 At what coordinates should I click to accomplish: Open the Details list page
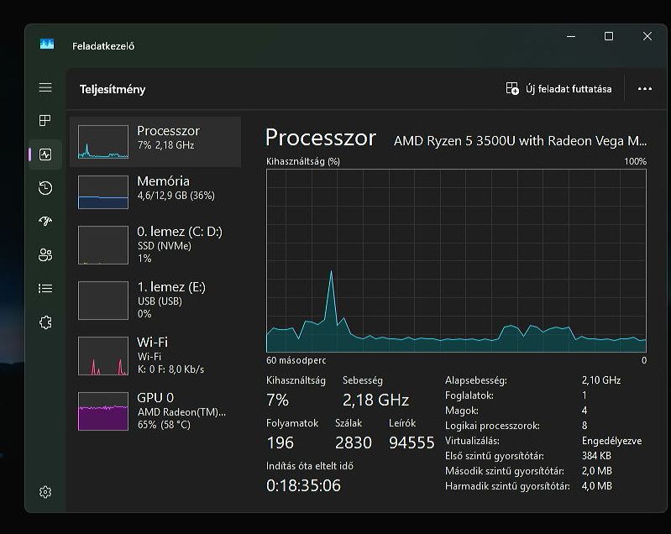click(x=45, y=289)
